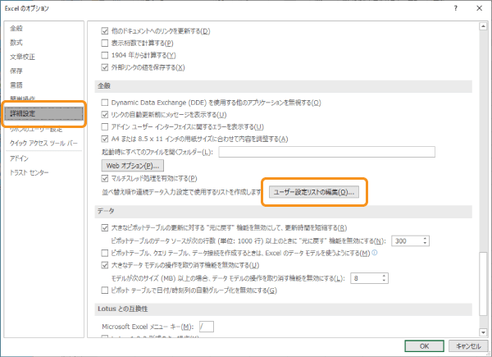Click the vertical scrollbar thumb
The height and width of the screenshot is (357, 492).
[483, 283]
